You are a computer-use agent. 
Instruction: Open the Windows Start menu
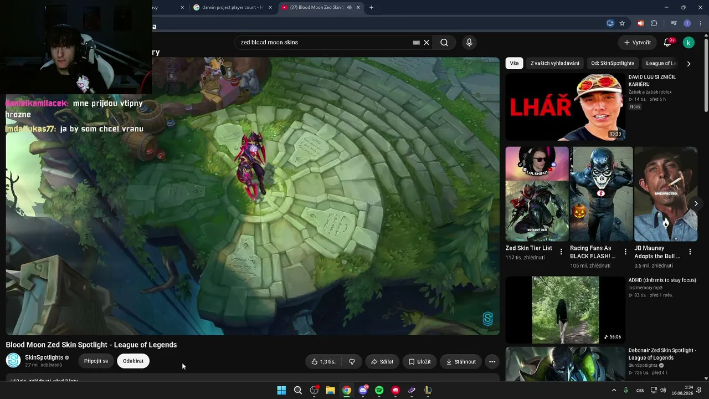pyautogui.click(x=281, y=390)
